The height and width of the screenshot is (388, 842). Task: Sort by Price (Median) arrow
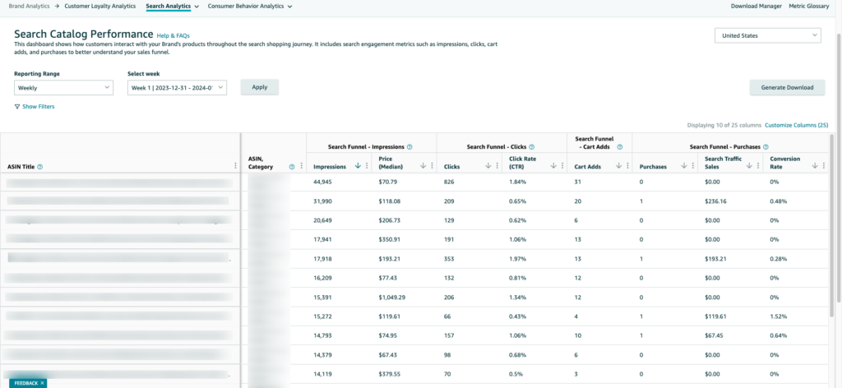pyautogui.click(x=423, y=166)
